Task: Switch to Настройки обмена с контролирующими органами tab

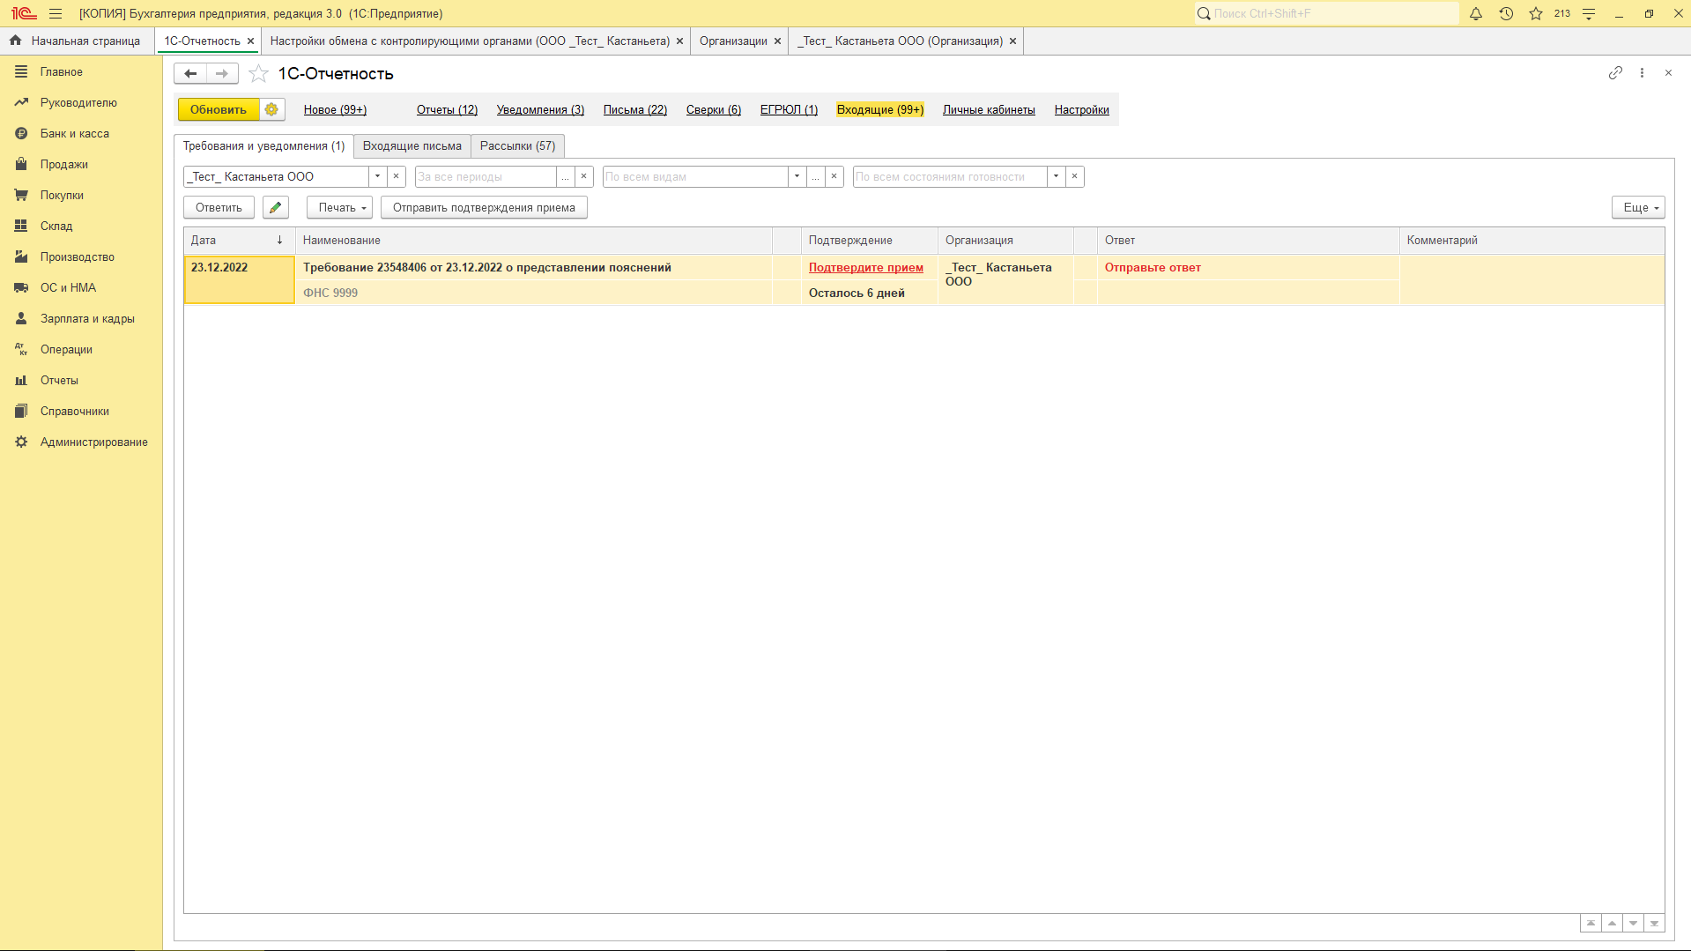Action: point(470,41)
